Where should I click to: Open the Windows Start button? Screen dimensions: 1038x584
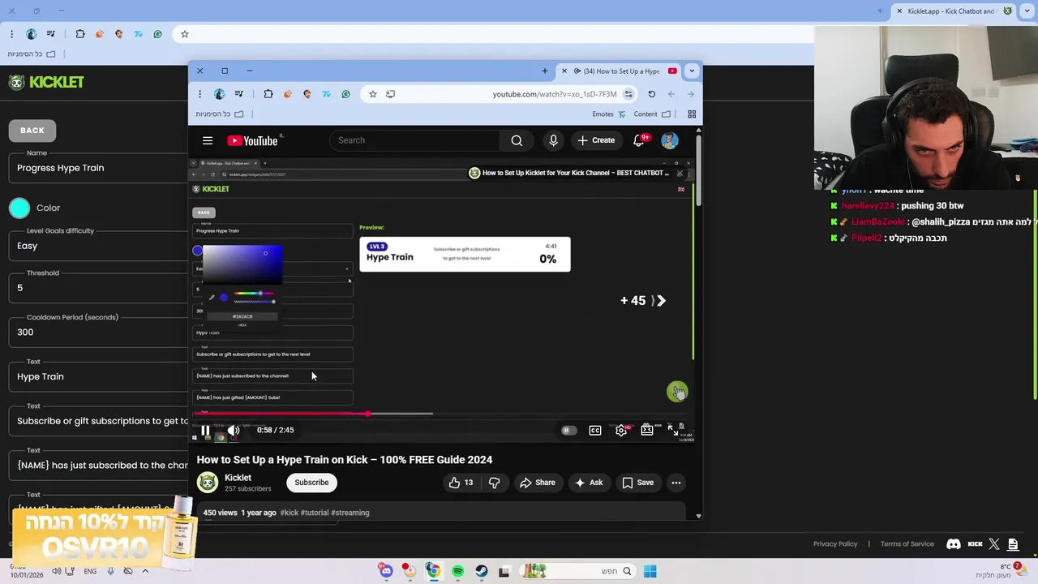click(x=650, y=571)
